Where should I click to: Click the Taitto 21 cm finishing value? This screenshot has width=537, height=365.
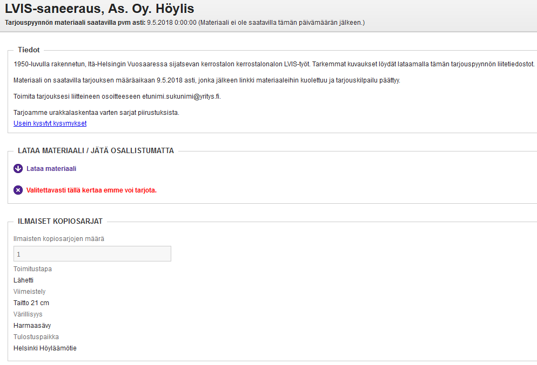(31, 303)
